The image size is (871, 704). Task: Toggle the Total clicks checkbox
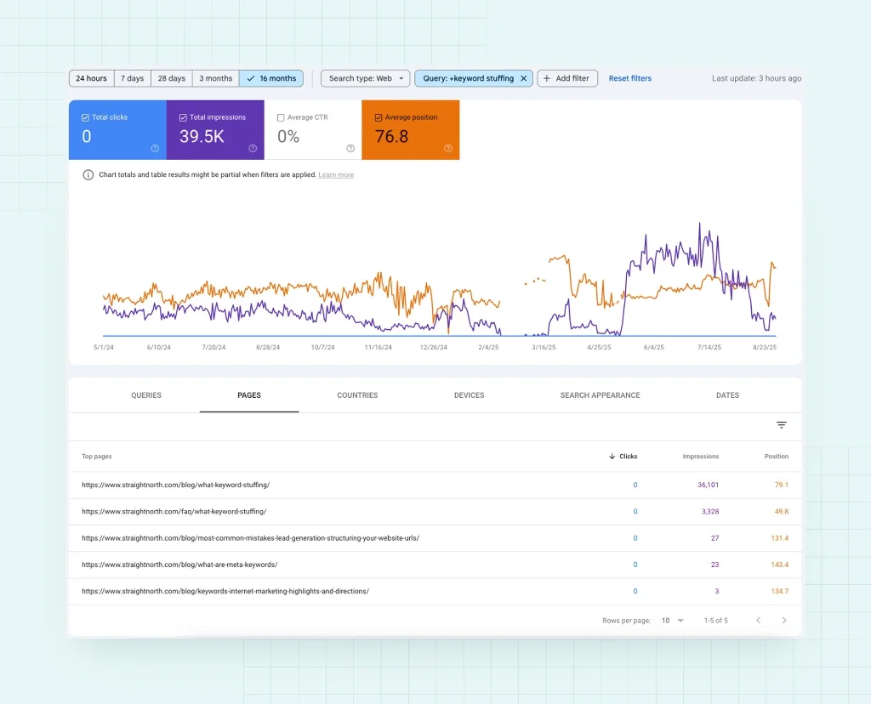85,117
